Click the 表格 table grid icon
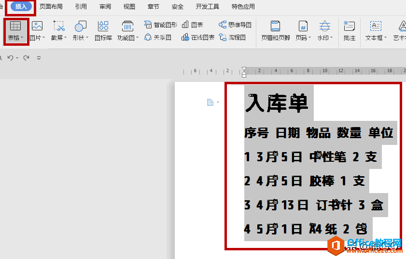This screenshot has height=259, width=406. coord(15,26)
